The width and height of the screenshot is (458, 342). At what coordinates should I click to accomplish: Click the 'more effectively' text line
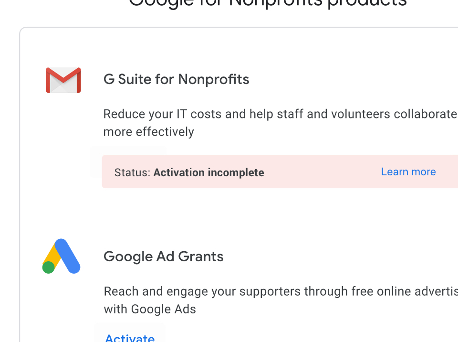(x=148, y=132)
